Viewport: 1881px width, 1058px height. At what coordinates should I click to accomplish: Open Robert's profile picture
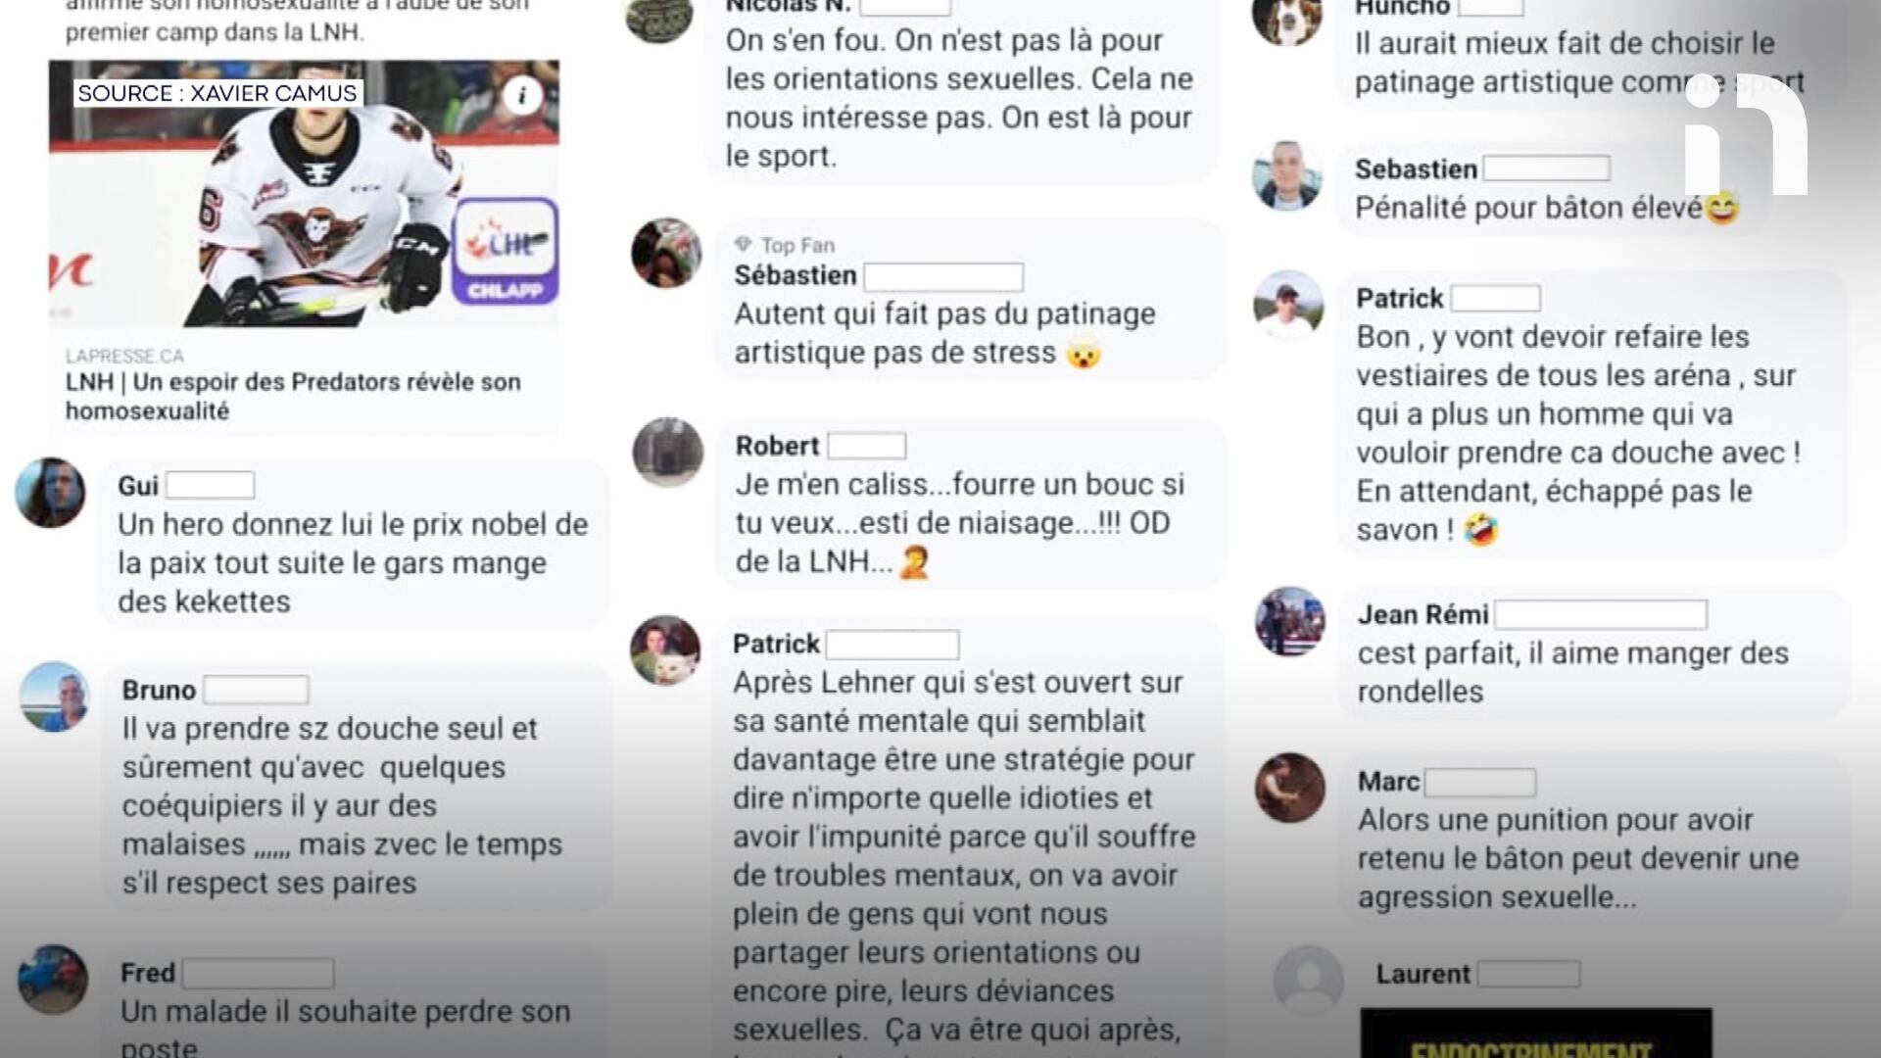coord(668,453)
